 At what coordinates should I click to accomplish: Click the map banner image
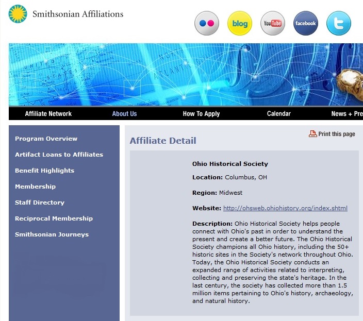186,75
